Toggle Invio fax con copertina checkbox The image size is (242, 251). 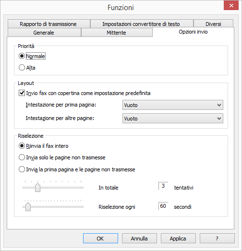[22, 93]
